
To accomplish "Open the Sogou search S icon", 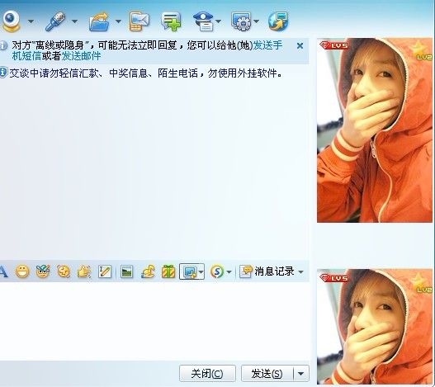I will tap(217, 271).
